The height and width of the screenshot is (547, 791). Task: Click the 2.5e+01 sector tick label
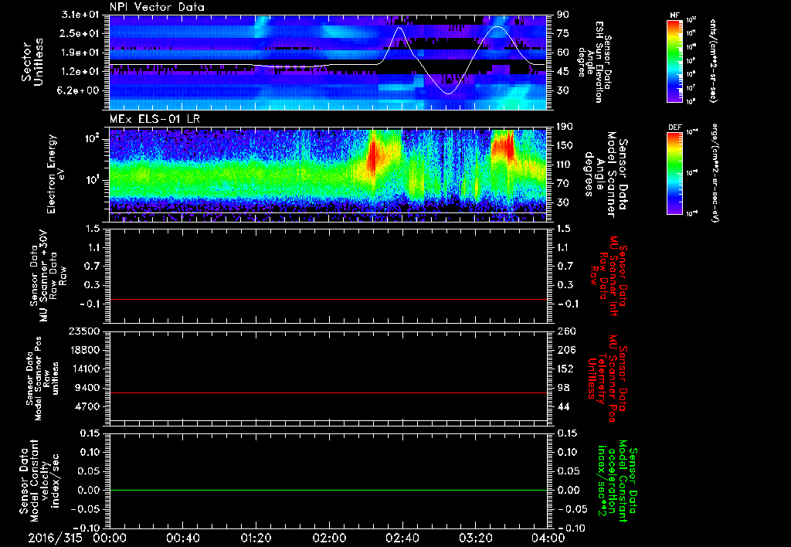[x=80, y=33]
